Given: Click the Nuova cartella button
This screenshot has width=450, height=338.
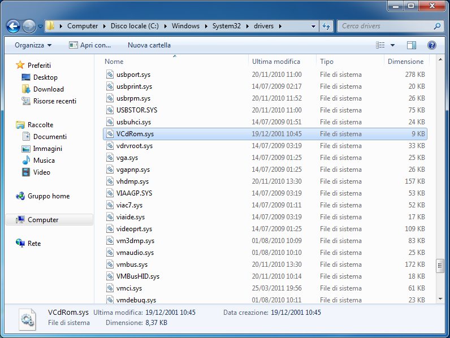Looking at the screenshot, I should [x=149, y=45].
